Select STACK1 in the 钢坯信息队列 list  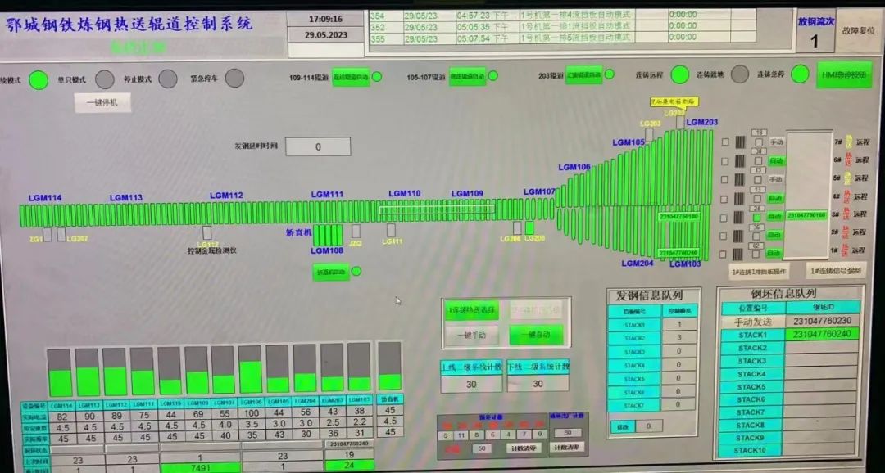point(751,334)
